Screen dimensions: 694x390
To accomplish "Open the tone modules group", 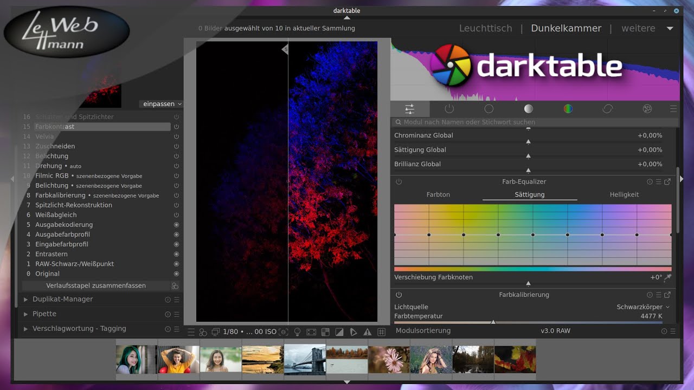I will (x=528, y=109).
